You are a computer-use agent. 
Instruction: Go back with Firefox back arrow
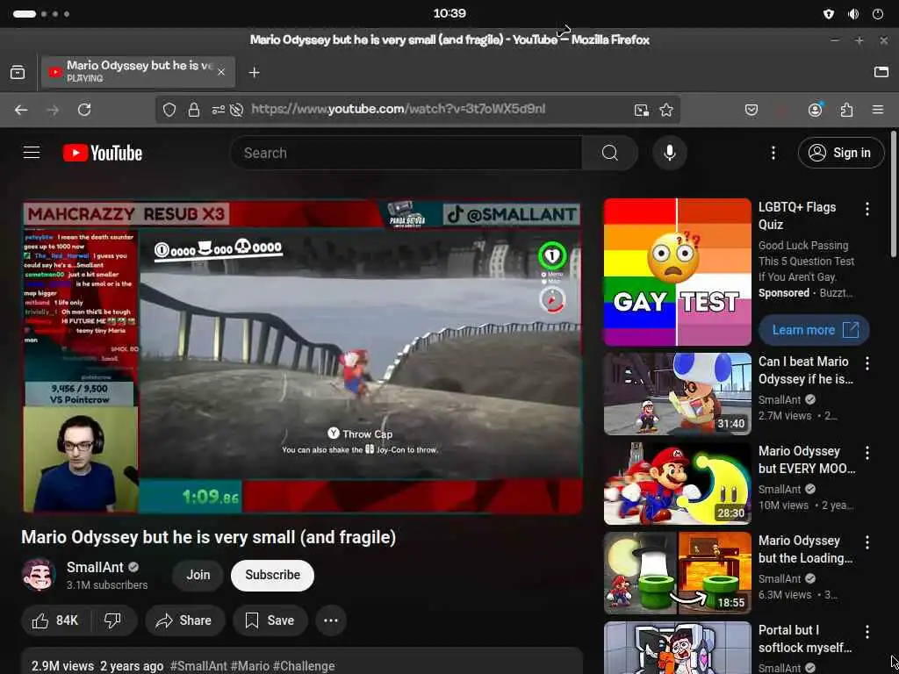click(21, 110)
